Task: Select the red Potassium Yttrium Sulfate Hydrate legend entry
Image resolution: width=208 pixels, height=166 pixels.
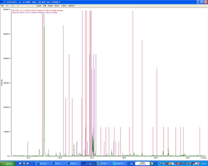Action: 37,10
